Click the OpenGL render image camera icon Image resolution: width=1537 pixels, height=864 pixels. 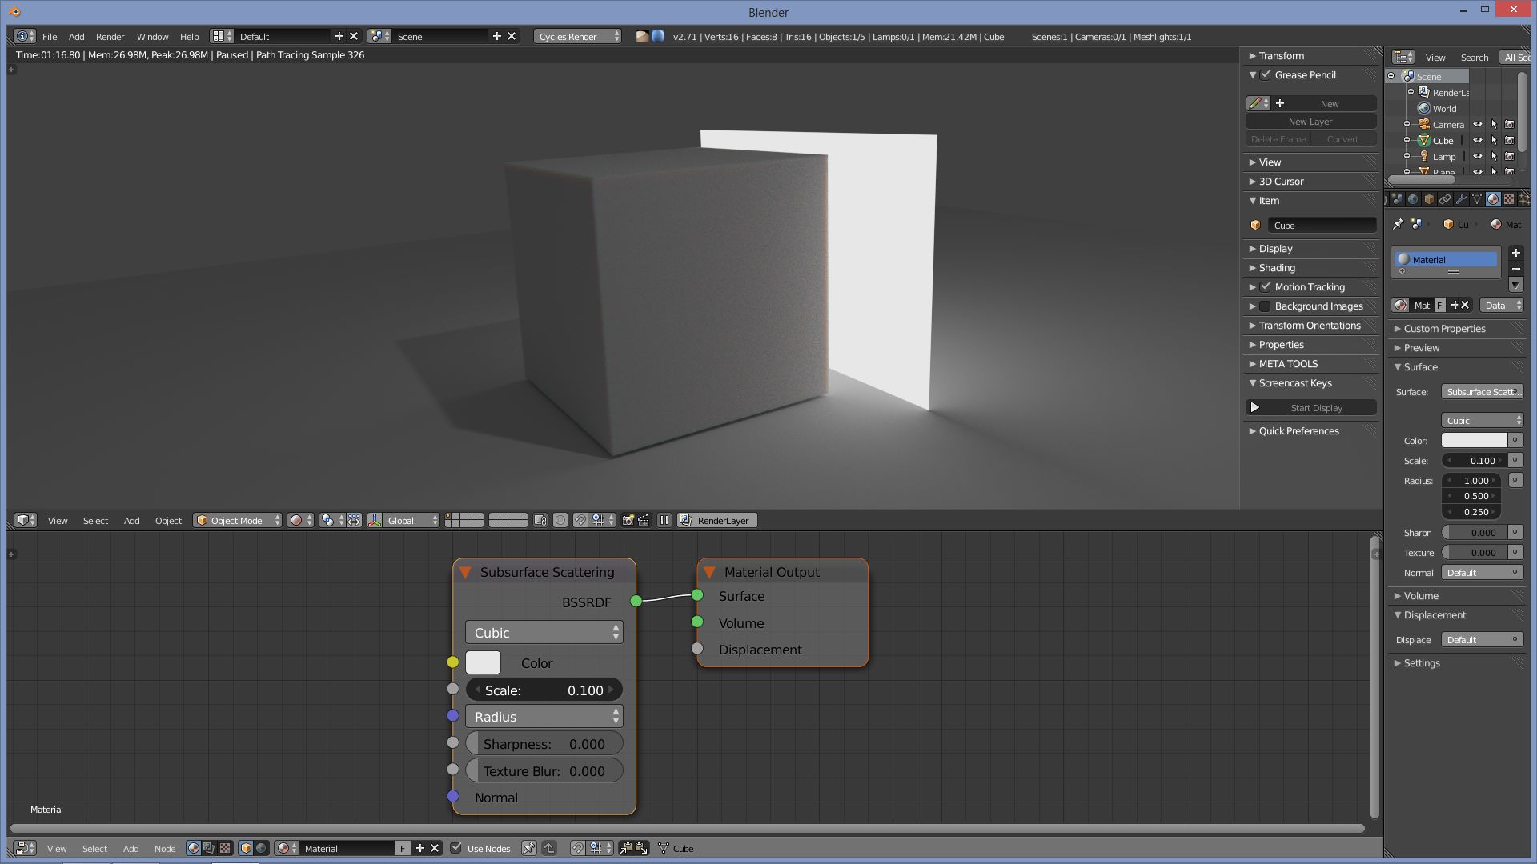[x=628, y=520]
